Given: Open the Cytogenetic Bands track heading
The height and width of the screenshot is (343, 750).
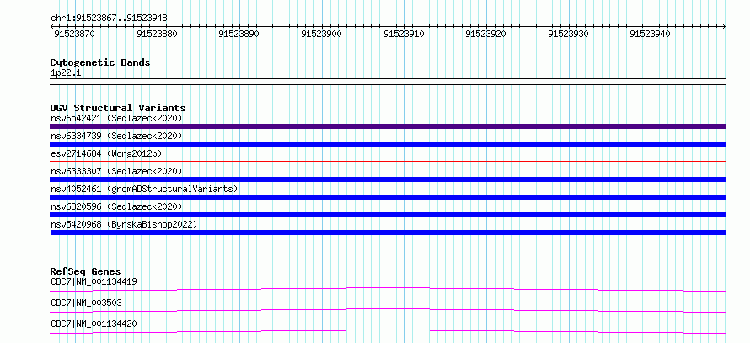Looking at the screenshot, I should pos(100,62).
